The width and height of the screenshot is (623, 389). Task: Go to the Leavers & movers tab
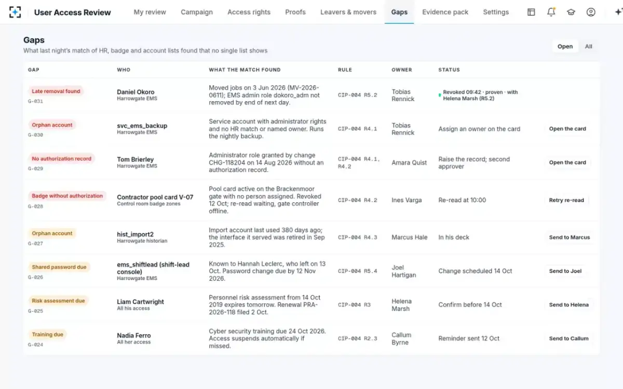tap(348, 12)
